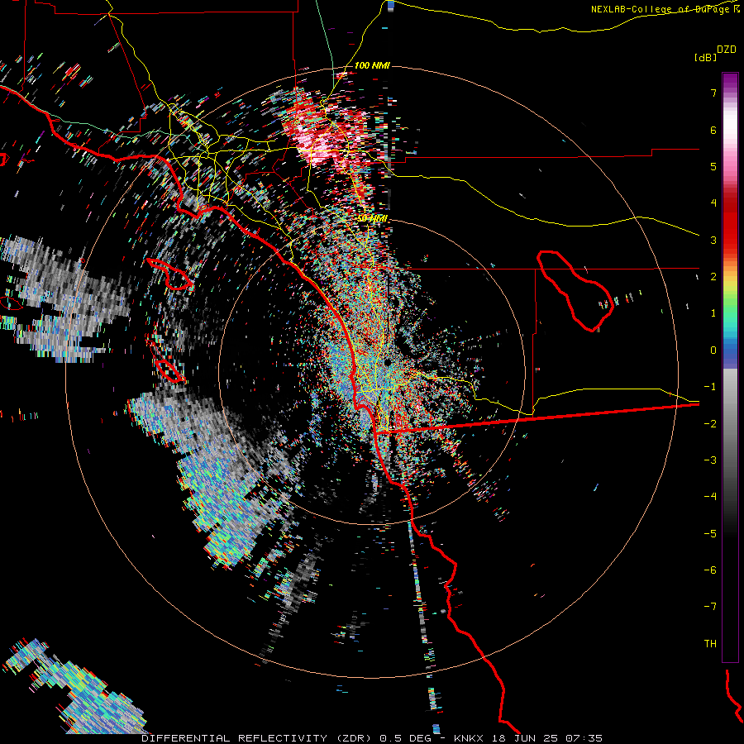Click the 'TH' legend label
Viewport: 744px width, 744px height.
point(710,644)
